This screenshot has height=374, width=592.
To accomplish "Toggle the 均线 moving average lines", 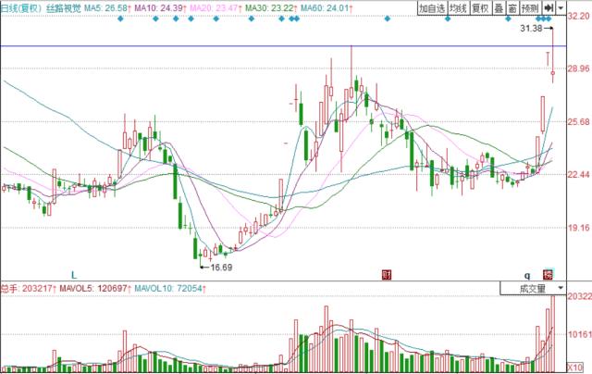I will (x=459, y=8).
